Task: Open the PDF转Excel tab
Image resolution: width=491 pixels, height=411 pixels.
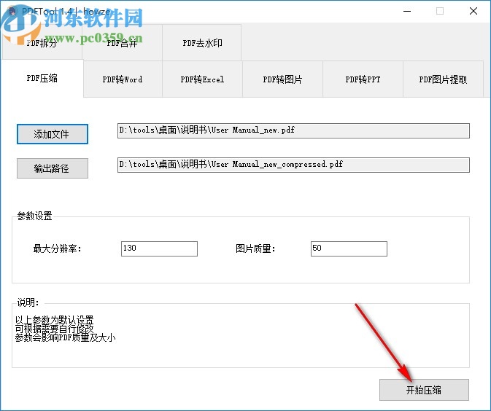Action: pos(202,79)
